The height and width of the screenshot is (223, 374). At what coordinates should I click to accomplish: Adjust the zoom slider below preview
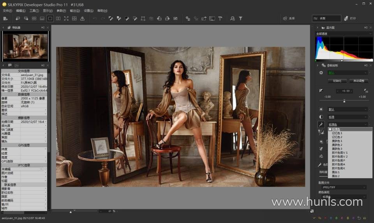[x=71, y=212]
